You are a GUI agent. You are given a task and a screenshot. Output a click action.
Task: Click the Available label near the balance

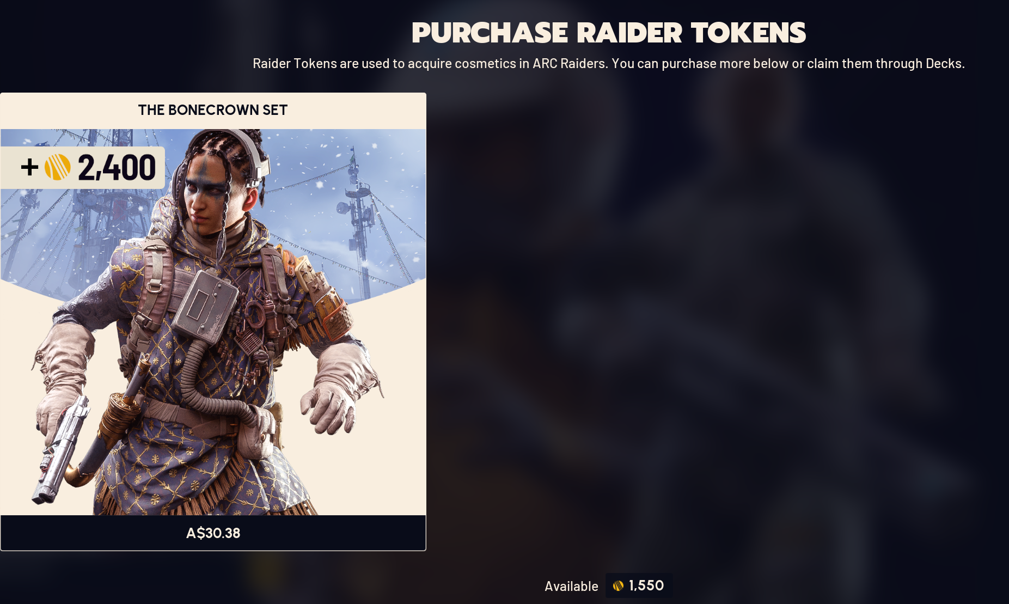click(571, 586)
